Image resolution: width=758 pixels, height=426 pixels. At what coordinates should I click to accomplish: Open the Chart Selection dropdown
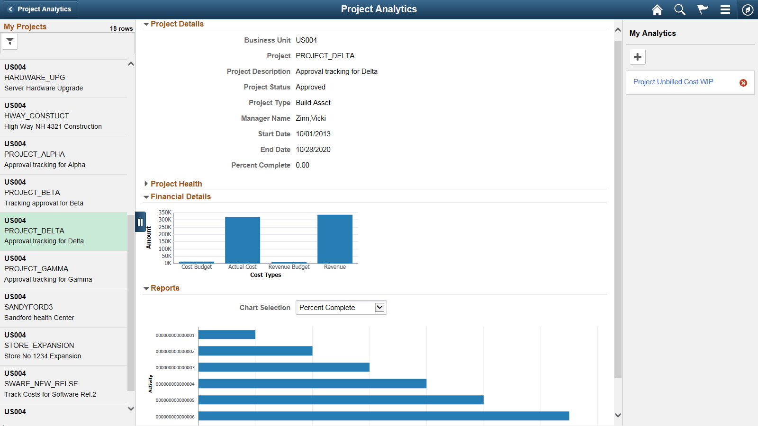click(x=341, y=307)
